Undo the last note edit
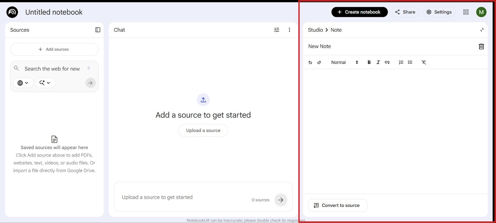The width and height of the screenshot is (496, 223). [x=310, y=62]
